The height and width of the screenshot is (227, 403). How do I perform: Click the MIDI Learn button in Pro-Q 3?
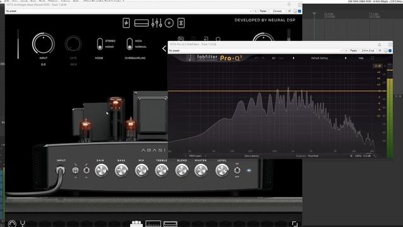tap(195, 156)
